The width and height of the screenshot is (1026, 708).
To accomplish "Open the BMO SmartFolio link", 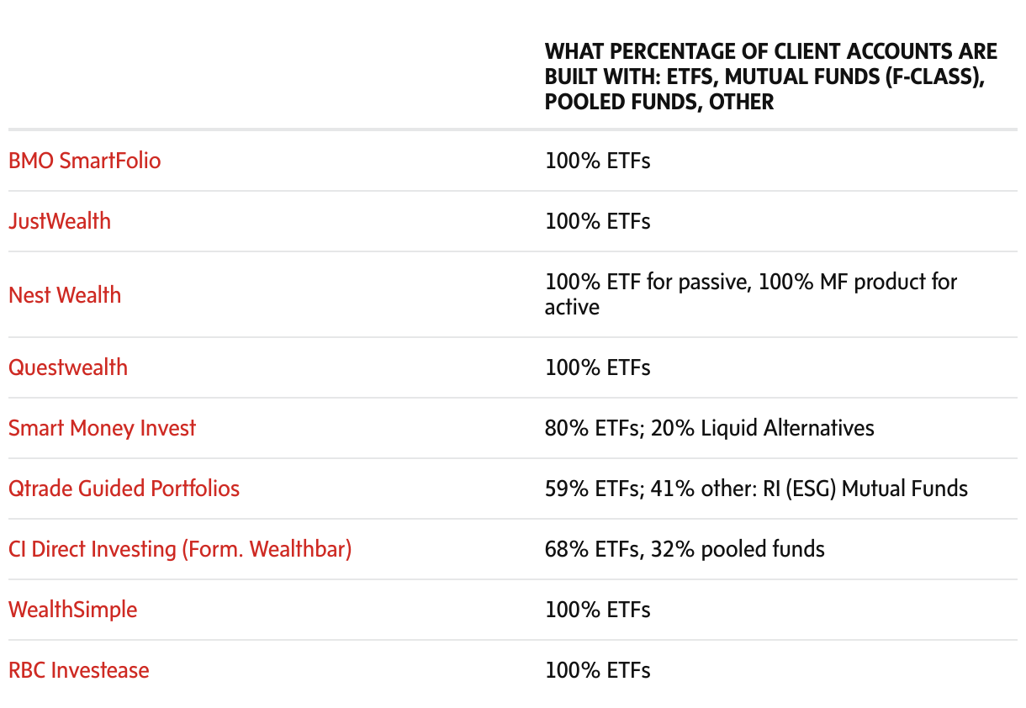I will pos(84,161).
